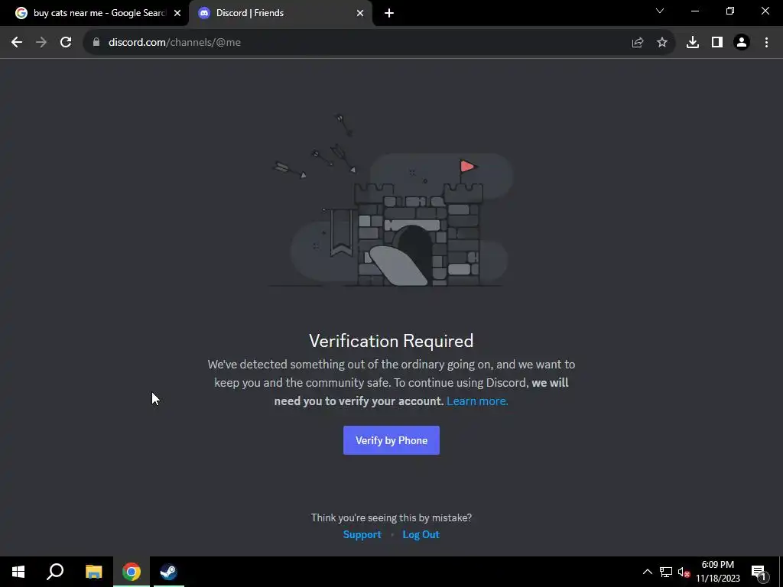The width and height of the screenshot is (783, 587).
Task: Show hidden system tray icons
Action: point(647,572)
